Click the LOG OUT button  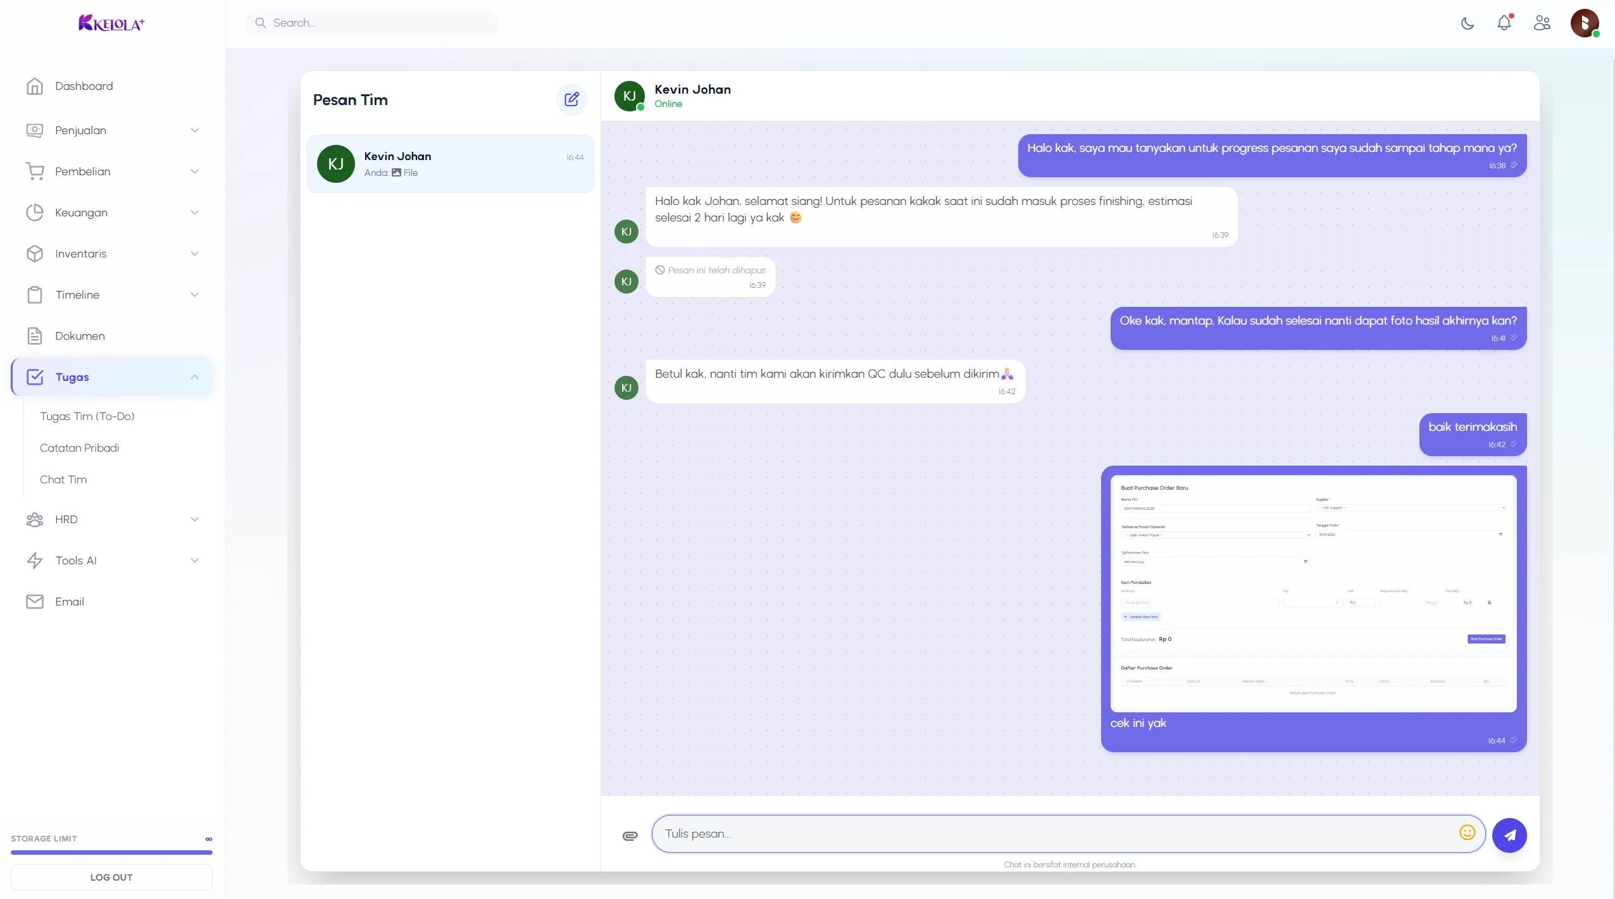111,877
